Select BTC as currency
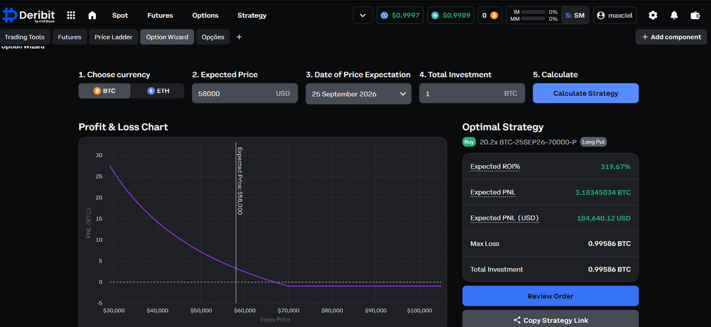This screenshot has width=711, height=327. (x=105, y=91)
